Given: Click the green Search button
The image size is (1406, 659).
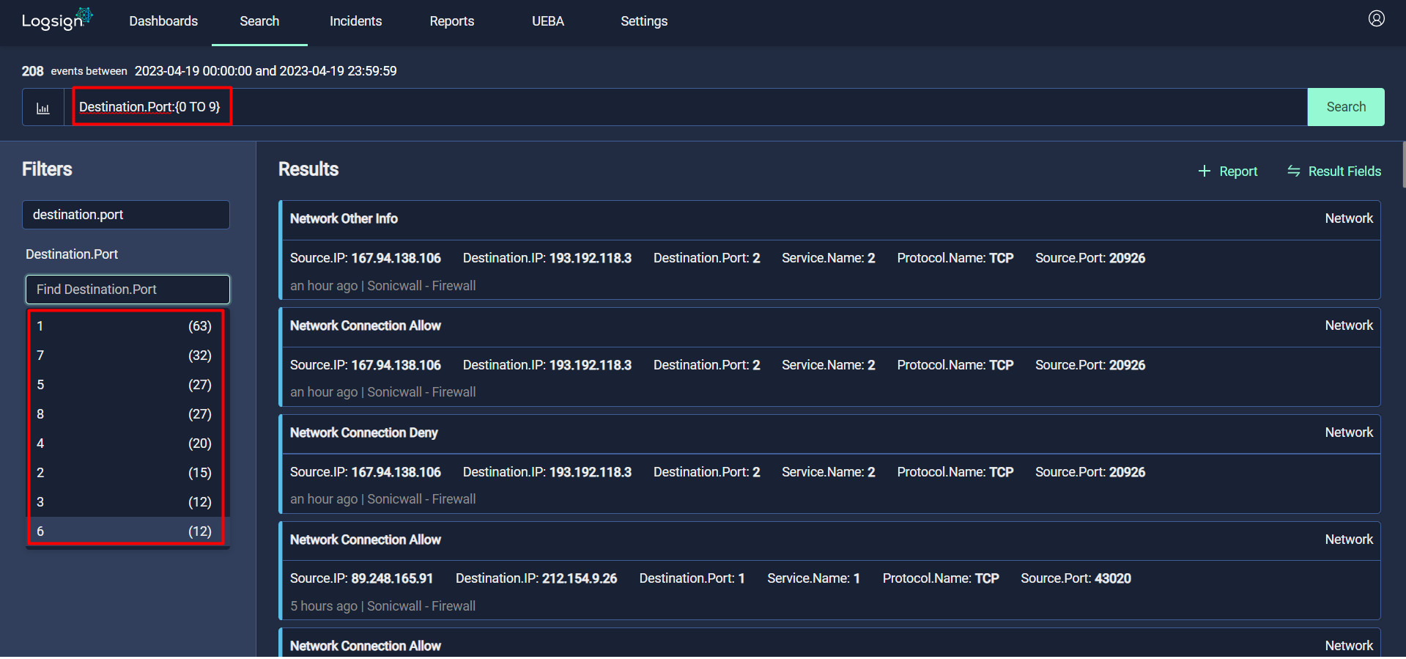Looking at the screenshot, I should [x=1346, y=107].
